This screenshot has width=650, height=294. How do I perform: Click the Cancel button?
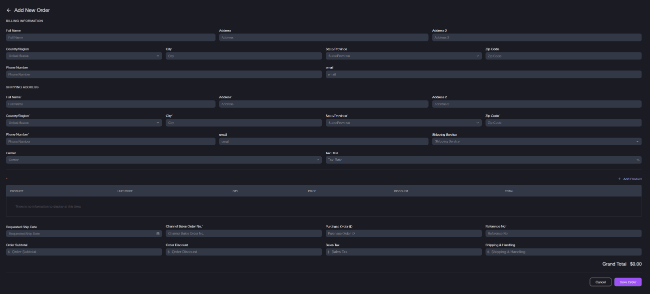tap(600, 282)
